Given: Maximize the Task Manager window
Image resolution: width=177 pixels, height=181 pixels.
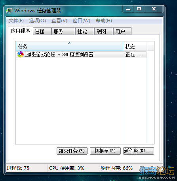Looking at the screenshot, I should pos(139,9).
